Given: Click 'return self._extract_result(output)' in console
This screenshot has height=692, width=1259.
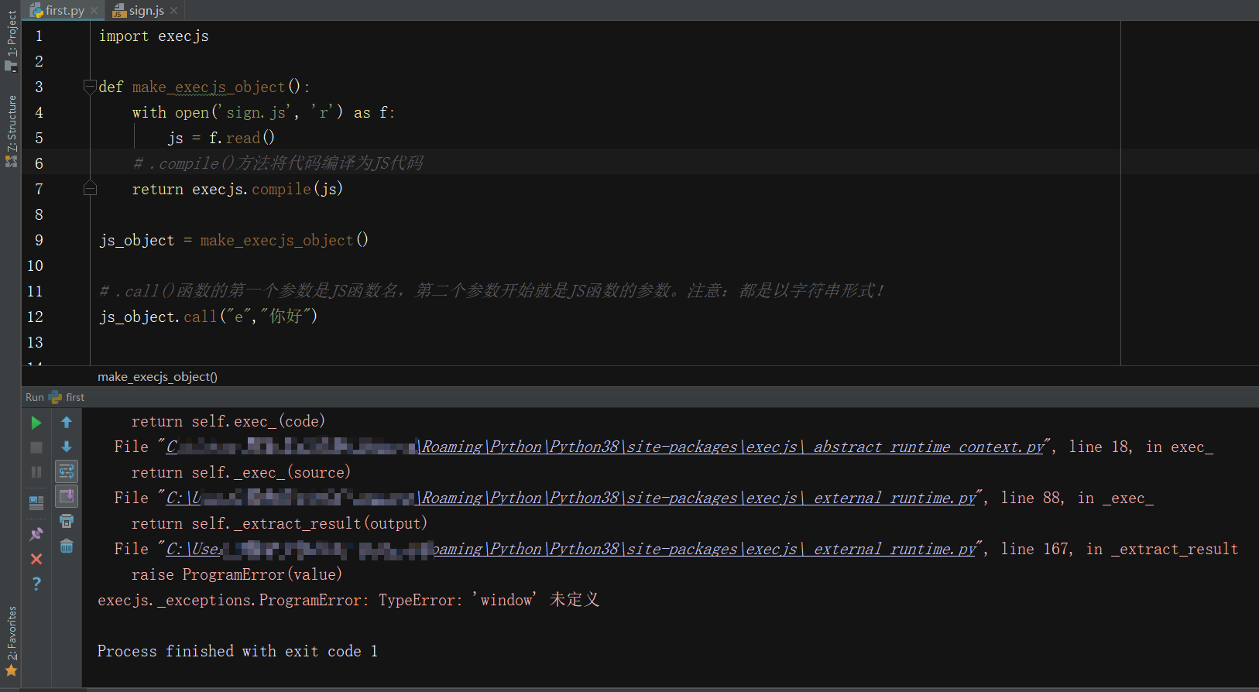Looking at the screenshot, I should click(x=280, y=523).
